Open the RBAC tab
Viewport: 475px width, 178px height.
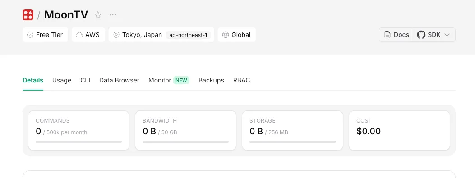(241, 80)
